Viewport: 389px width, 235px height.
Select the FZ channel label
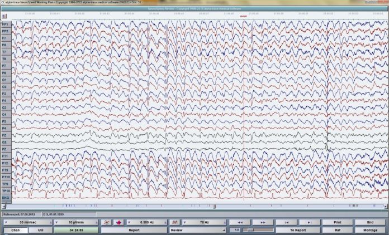(6, 135)
